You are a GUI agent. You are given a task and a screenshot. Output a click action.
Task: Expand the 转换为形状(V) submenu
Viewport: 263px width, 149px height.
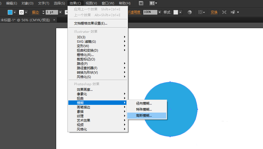(x=98, y=72)
